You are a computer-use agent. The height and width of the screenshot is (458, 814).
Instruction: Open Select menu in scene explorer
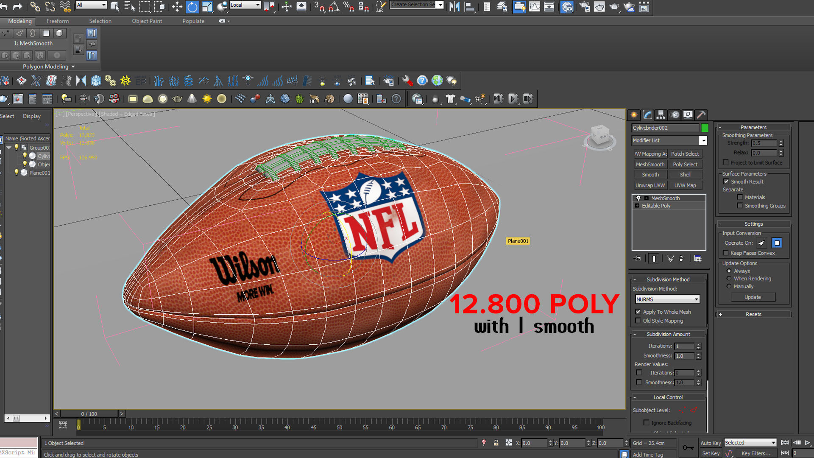click(7, 116)
